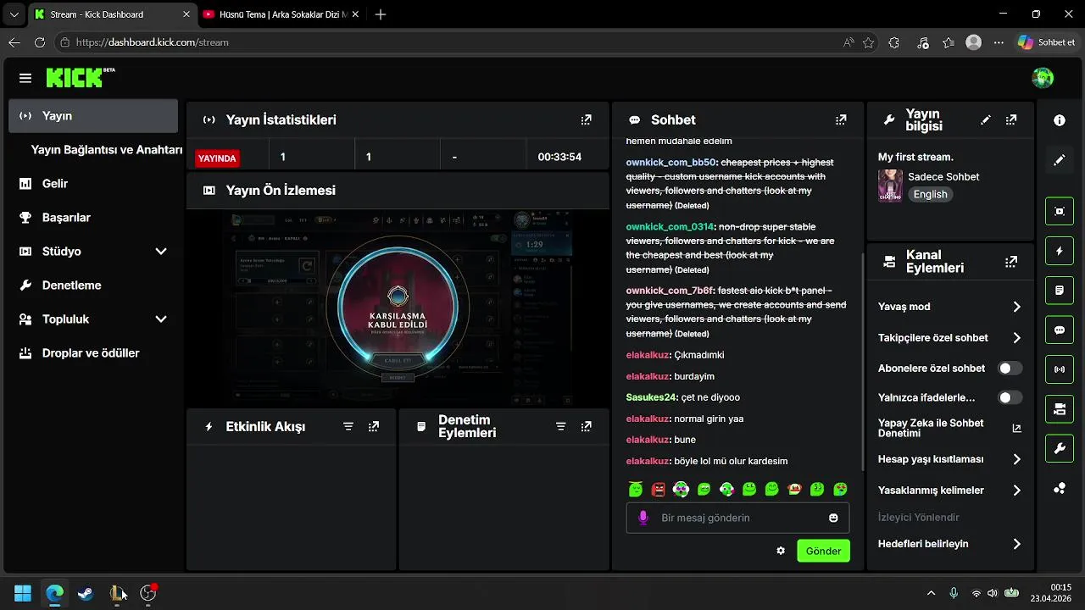Image resolution: width=1085 pixels, height=610 pixels.
Task: Open the profile avatar at top right
Action: [1043, 78]
